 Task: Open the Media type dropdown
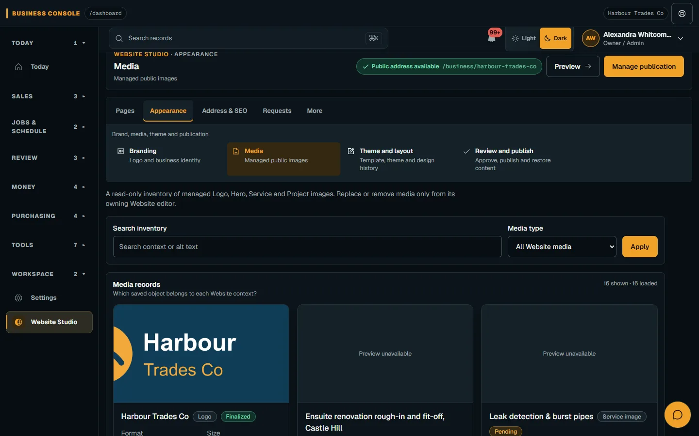tap(562, 247)
